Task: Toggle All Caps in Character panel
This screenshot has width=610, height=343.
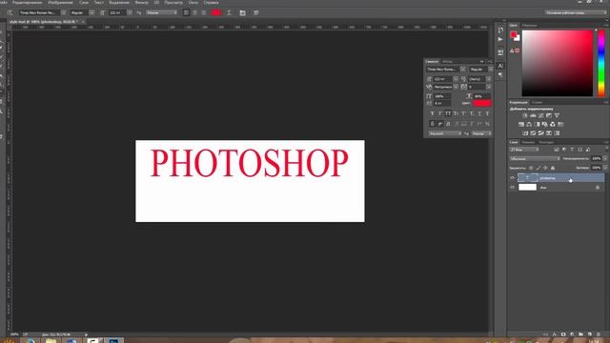Action: point(448,113)
